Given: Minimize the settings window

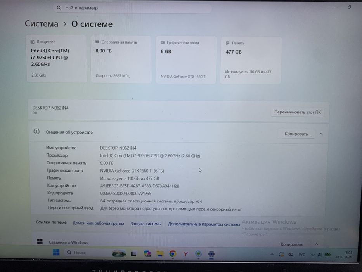Looking at the screenshot, I should (336, 7).
